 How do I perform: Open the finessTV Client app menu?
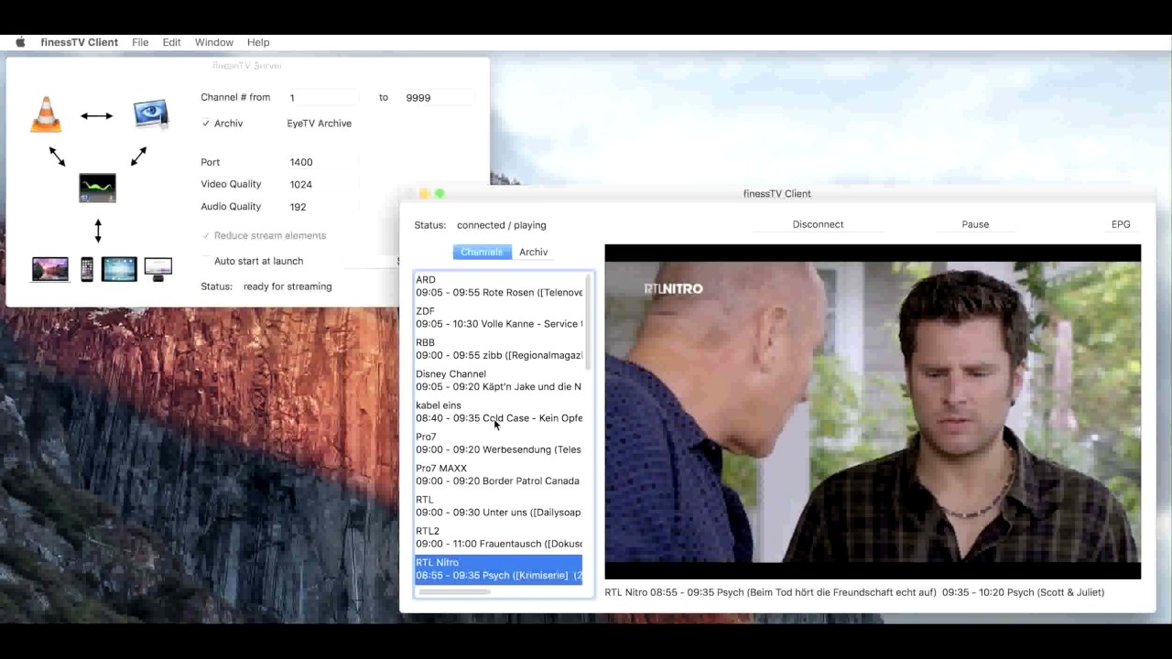pos(79,42)
